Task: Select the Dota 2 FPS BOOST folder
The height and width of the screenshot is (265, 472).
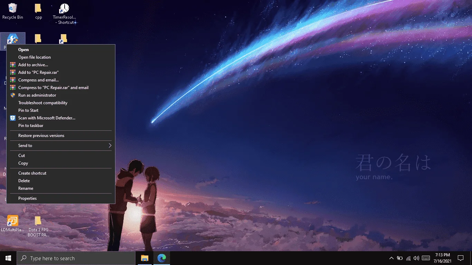Action: [x=38, y=226]
